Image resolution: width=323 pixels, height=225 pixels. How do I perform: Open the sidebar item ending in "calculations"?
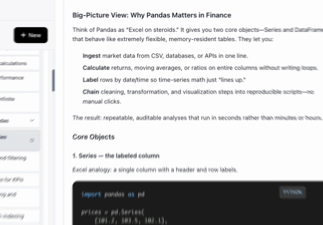[18, 64]
